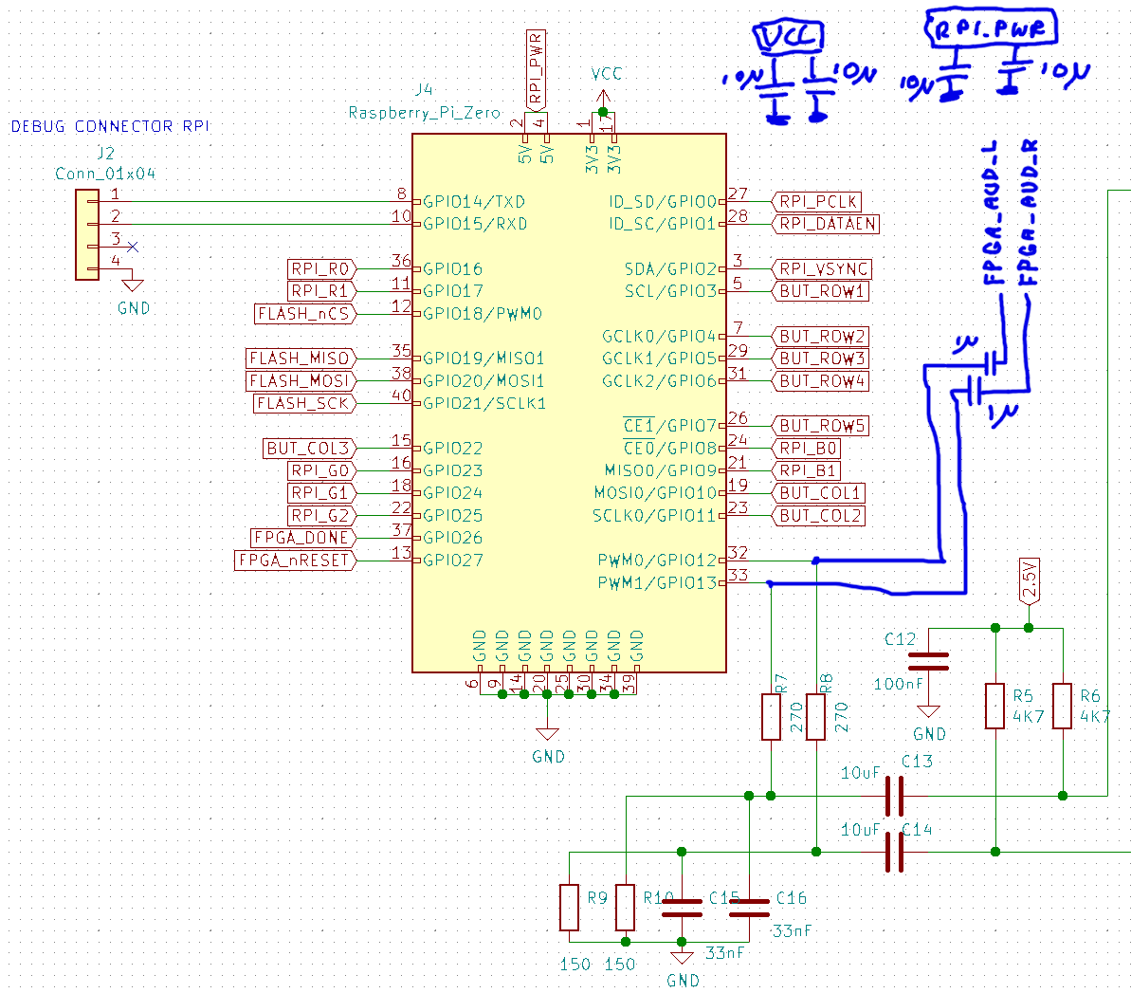
Task: Select the R6 4K7 resistor symbol
Action: click(x=1063, y=706)
